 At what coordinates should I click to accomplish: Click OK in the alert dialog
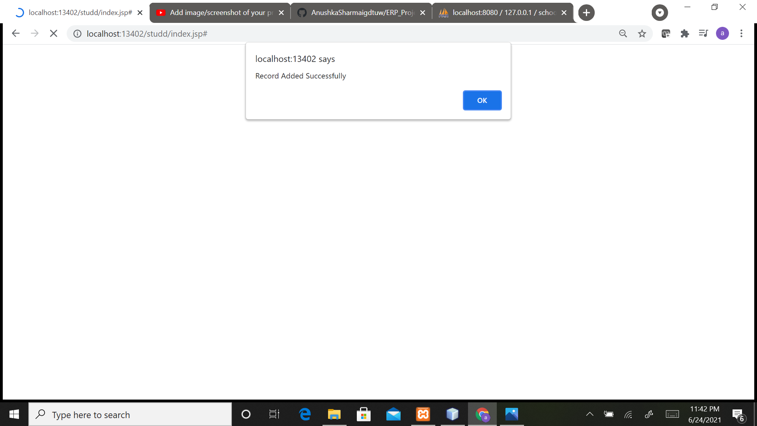pyautogui.click(x=482, y=100)
